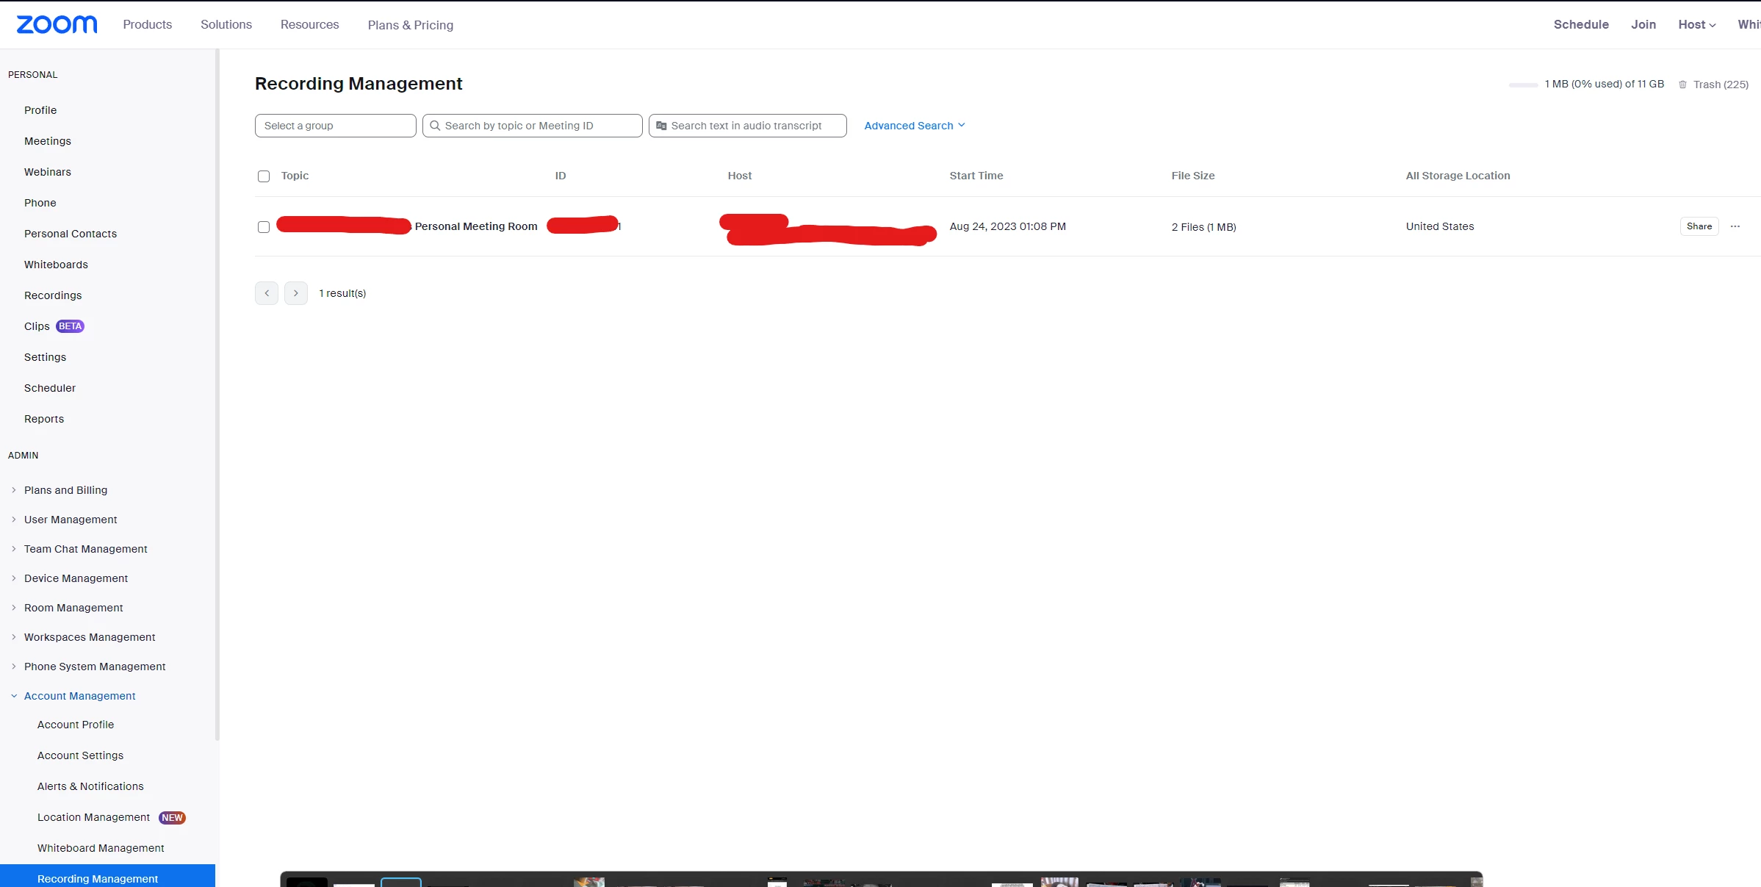Click the magnifier icon in topic search
This screenshot has height=887, width=1761.
[x=435, y=126]
